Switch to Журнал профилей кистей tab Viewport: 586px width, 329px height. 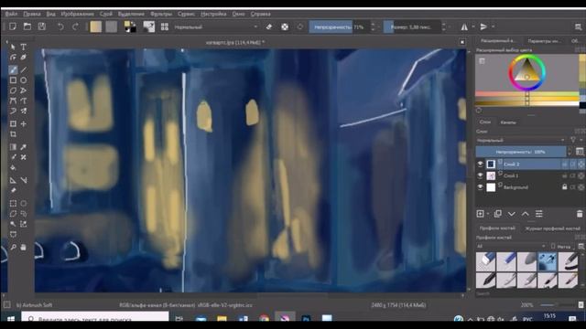(x=552, y=228)
